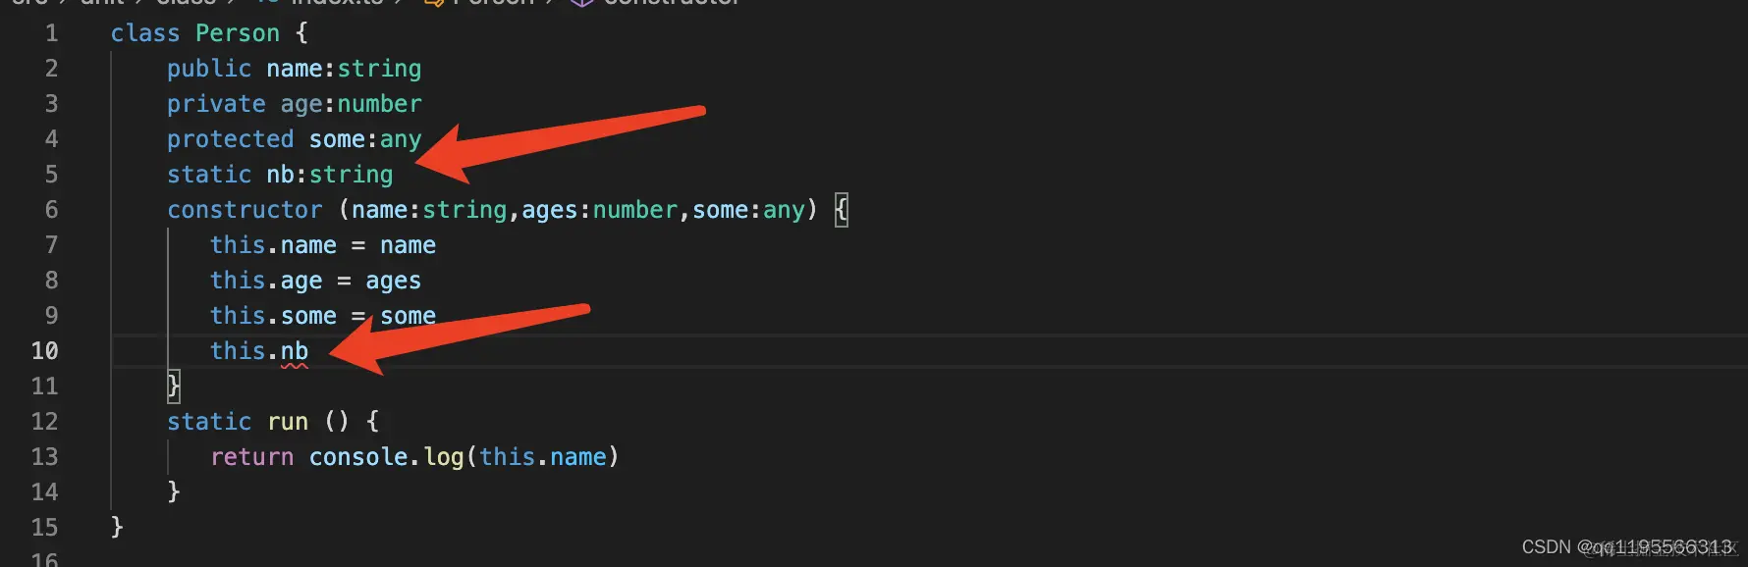Place cursor on the public keyword
This screenshot has width=1748, height=567.
[x=209, y=69]
